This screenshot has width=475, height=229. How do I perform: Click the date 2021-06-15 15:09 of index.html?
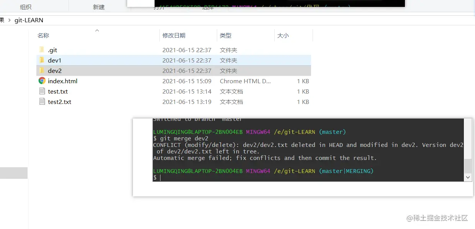pyautogui.click(x=187, y=81)
